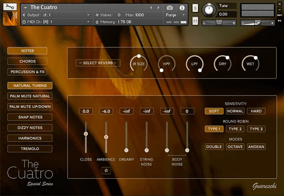The image size is (284, 196).
Task: Minimize the instrument with minus icon
Action: tap(279, 10)
